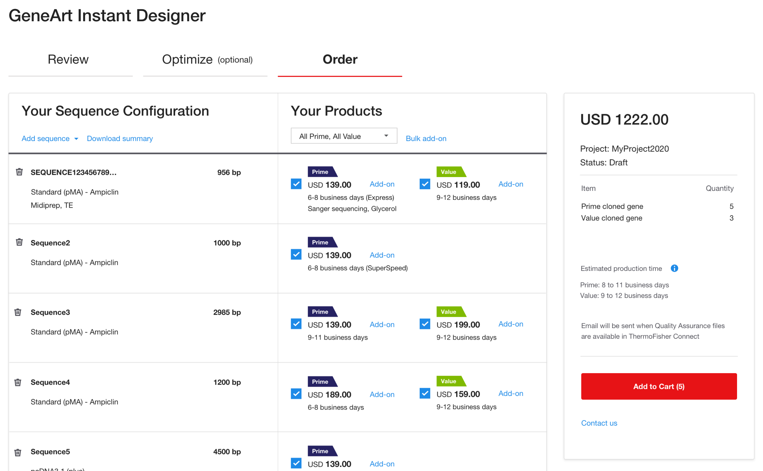
Task: Select the SEQUENCE123456789... name
Action: point(73,172)
